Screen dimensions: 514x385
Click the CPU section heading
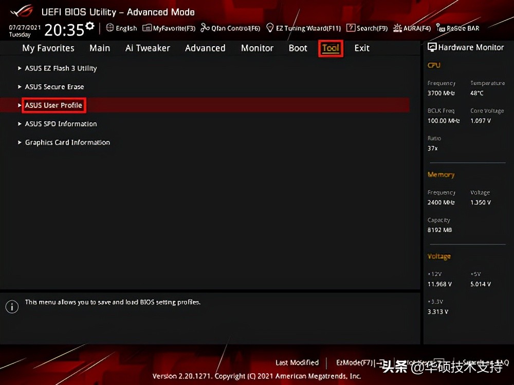pos(434,65)
